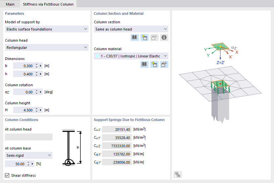Toggle the Shear stiffness checkbox
The image size is (274, 183).
pyautogui.click(x=7, y=175)
